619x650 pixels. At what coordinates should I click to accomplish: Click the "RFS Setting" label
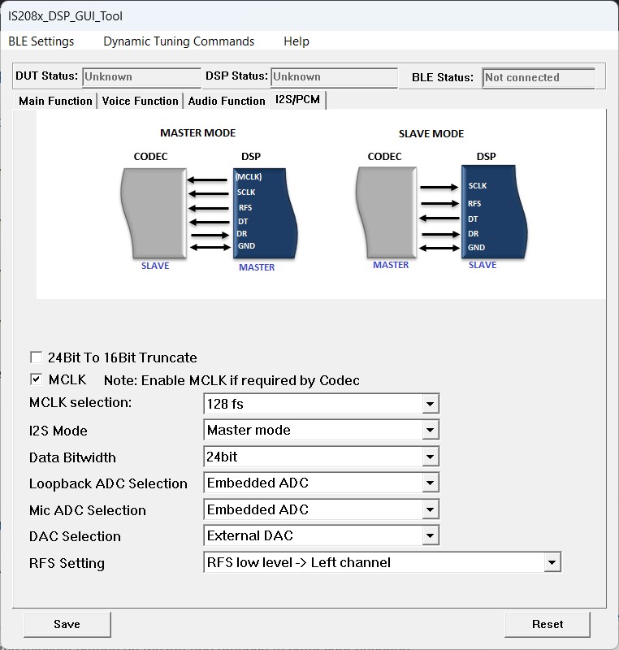(x=67, y=563)
